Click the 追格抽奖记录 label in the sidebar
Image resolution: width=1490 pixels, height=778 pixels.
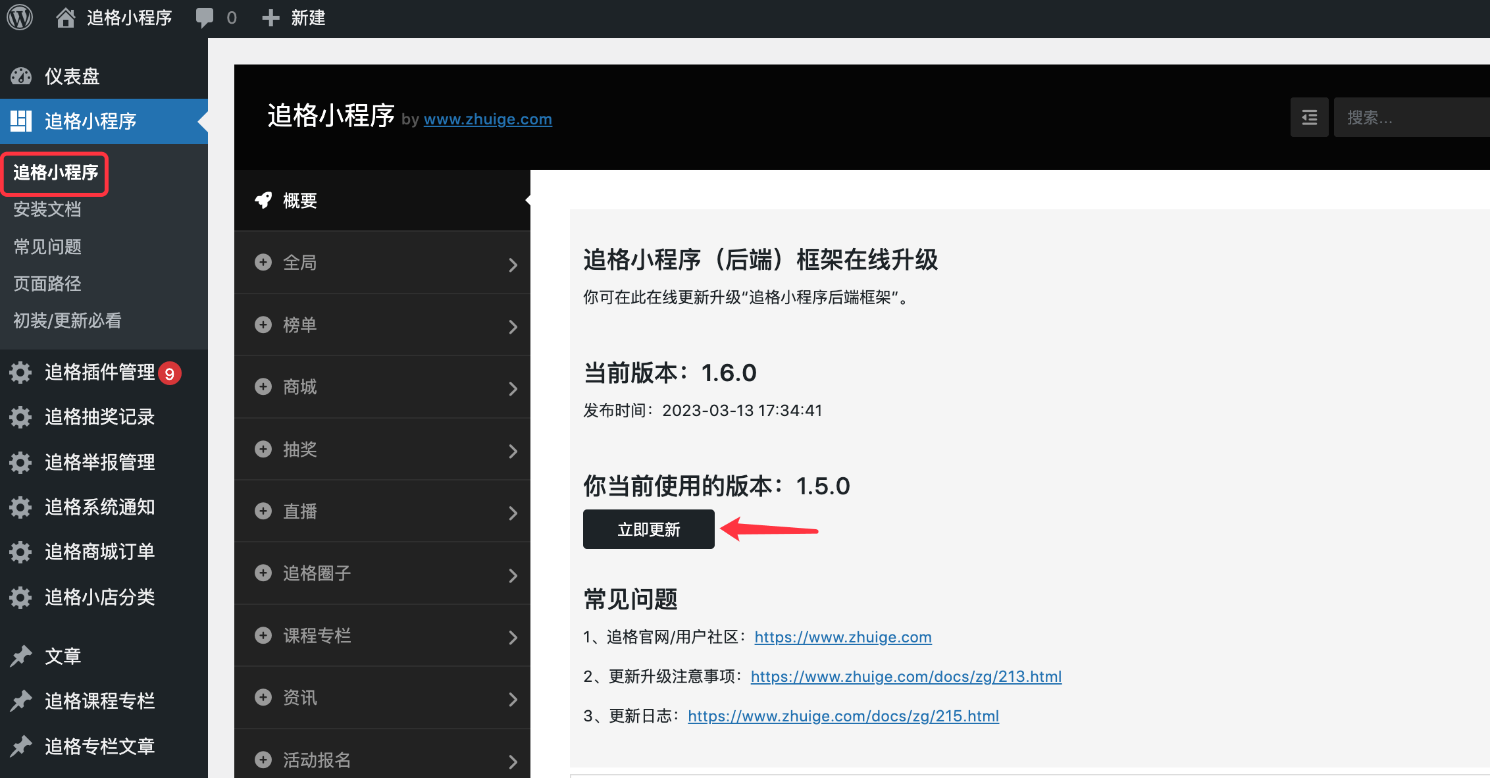tap(100, 417)
